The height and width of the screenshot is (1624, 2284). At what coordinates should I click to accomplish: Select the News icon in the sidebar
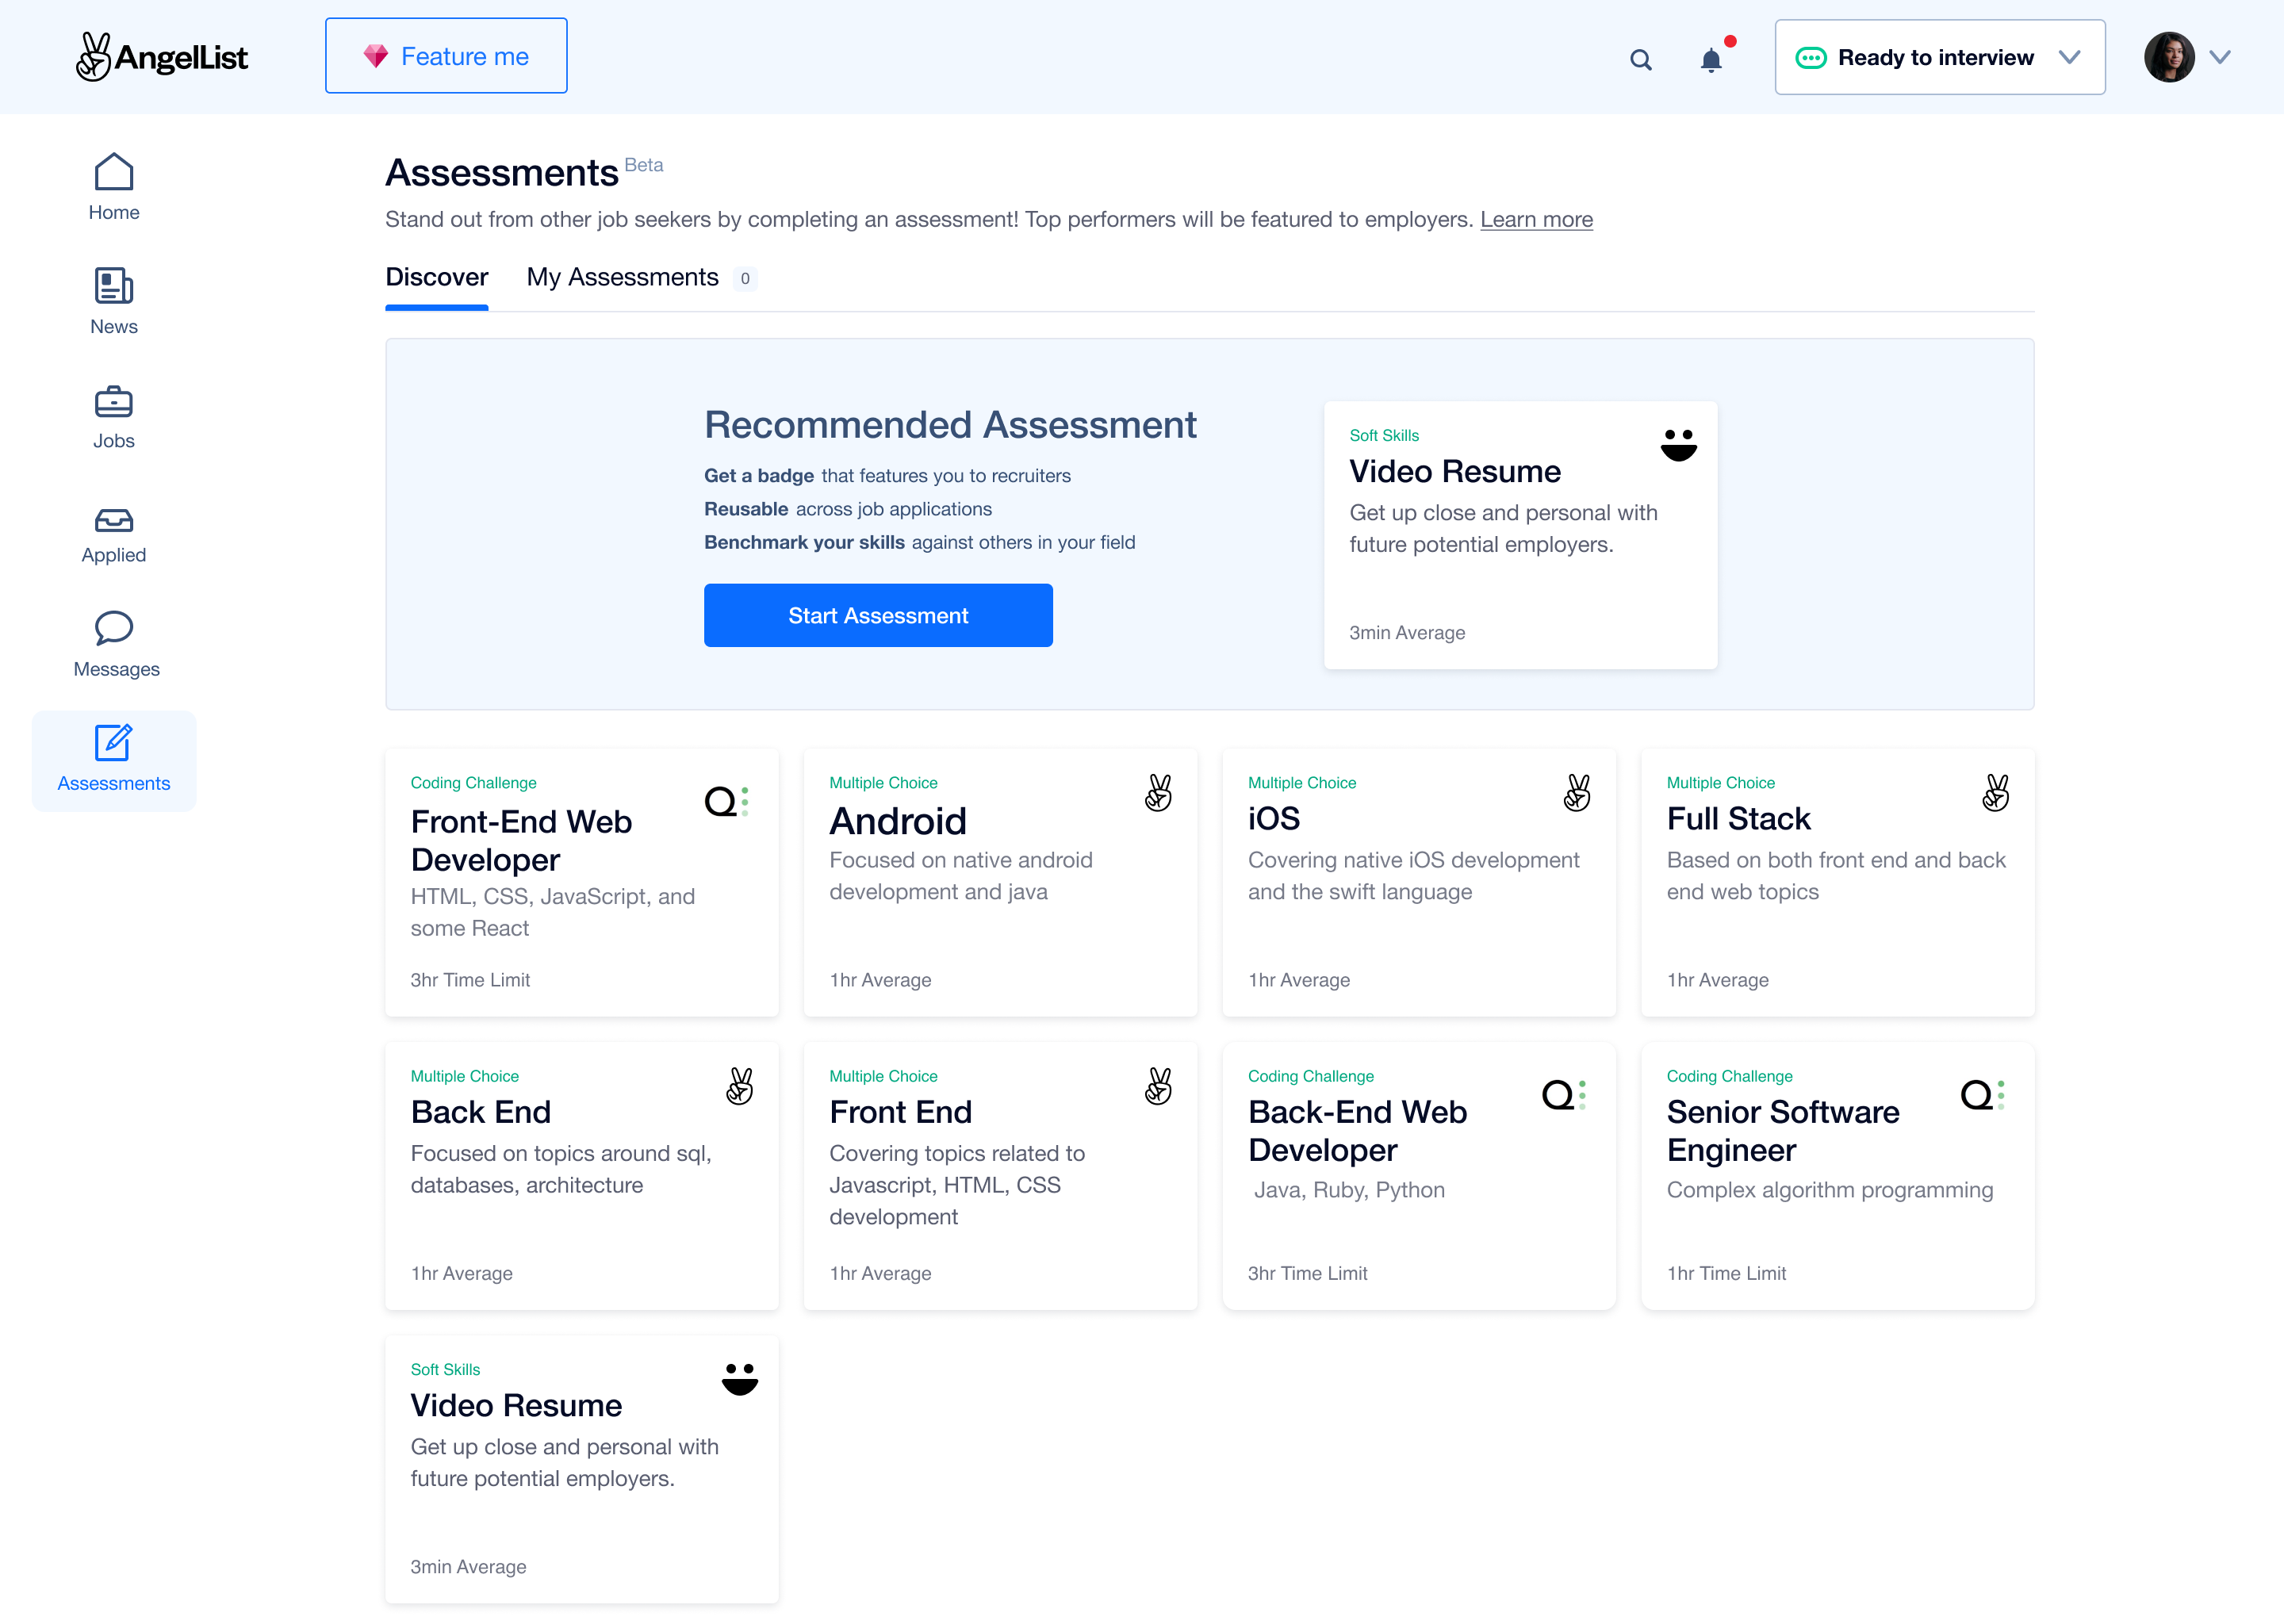click(x=113, y=287)
